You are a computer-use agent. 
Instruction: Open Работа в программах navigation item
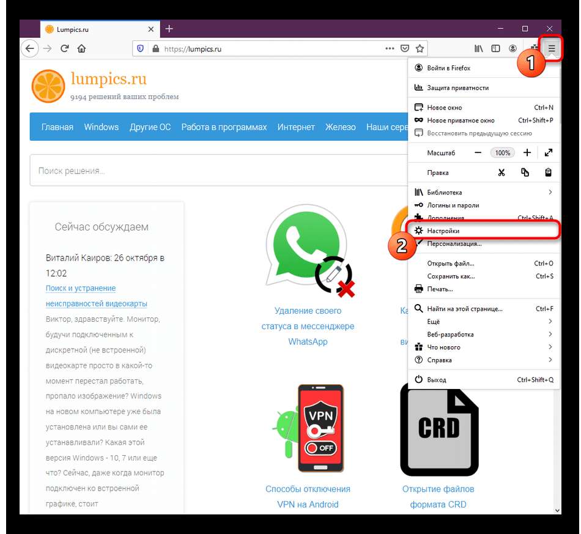(224, 127)
